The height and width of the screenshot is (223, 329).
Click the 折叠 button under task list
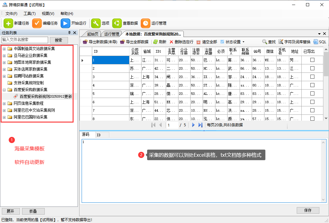coord(33,211)
